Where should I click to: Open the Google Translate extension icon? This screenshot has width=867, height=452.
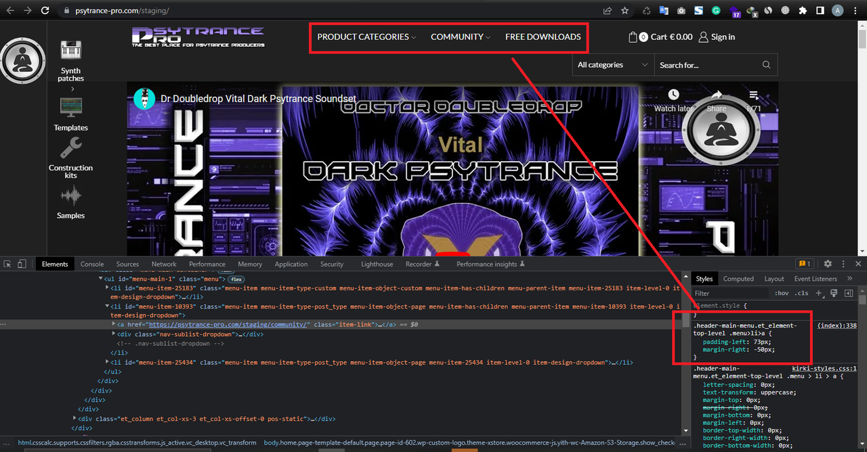(664, 10)
